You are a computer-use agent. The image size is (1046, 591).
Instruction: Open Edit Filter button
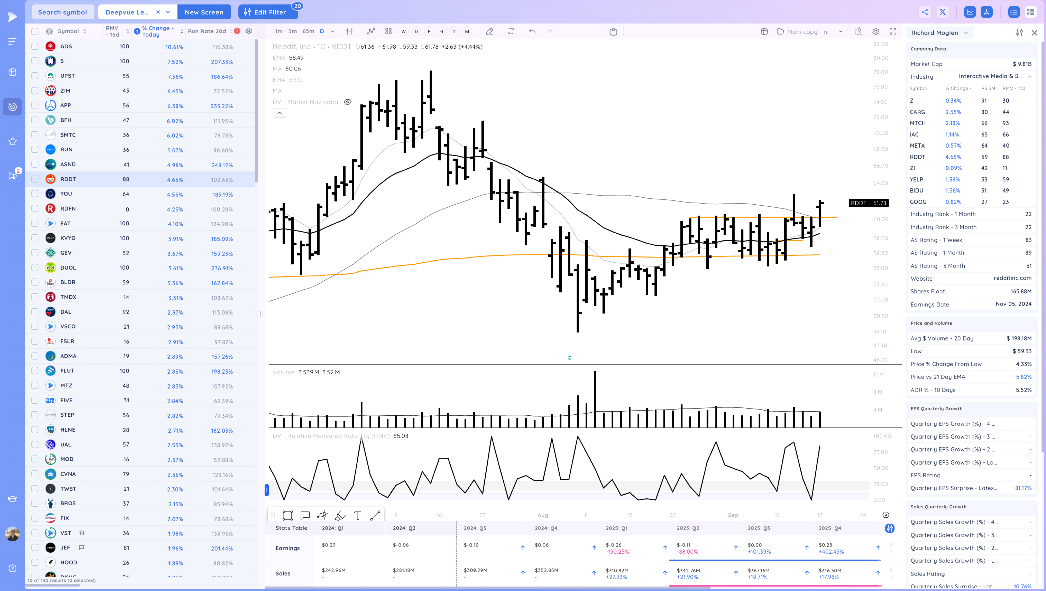click(268, 12)
